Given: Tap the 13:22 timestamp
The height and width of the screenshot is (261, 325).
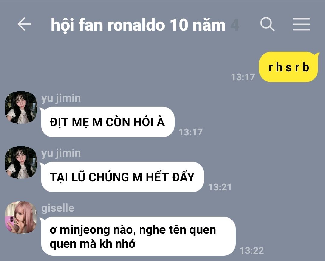Looking at the screenshot, I should click(x=252, y=251).
